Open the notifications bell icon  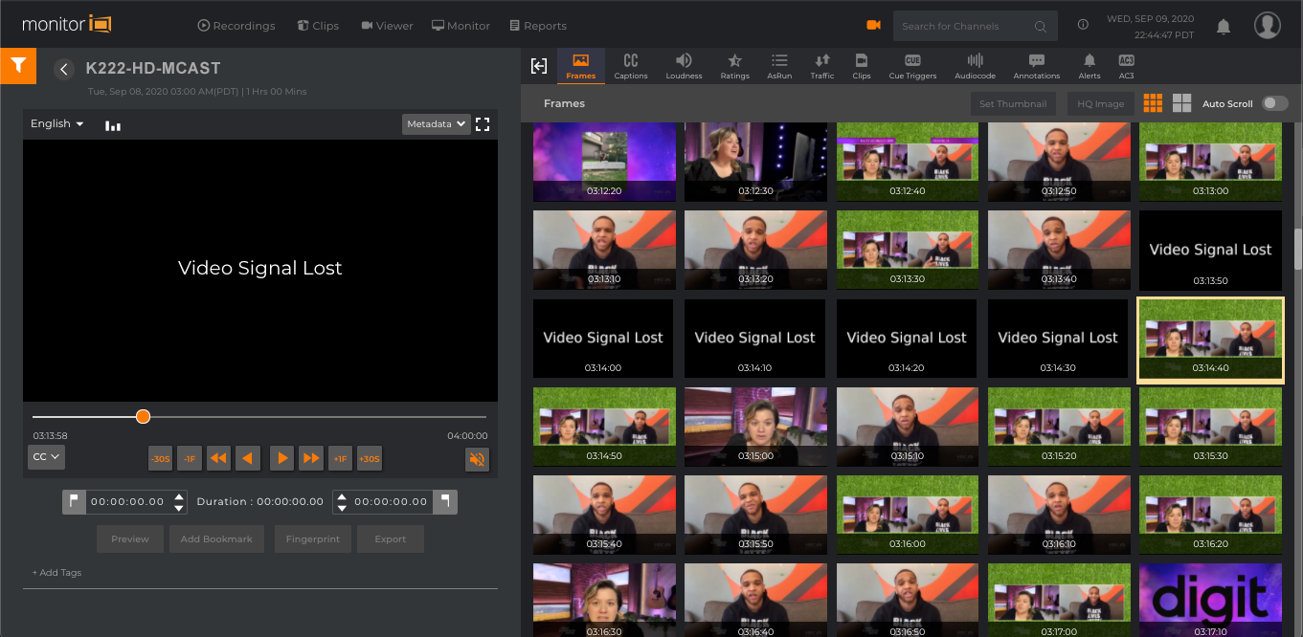[1223, 26]
